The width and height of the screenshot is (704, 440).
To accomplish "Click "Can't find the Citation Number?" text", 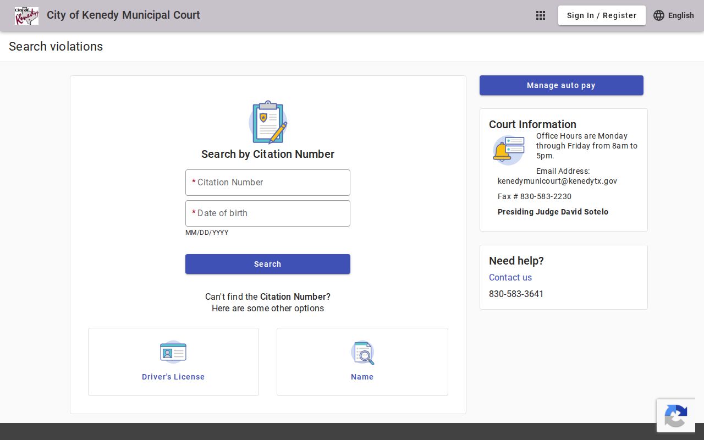I will point(268,296).
